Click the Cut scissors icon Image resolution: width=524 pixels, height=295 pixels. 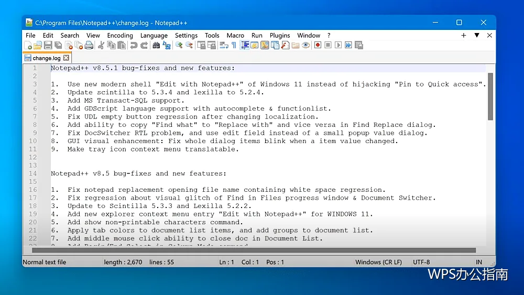(x=101, y=45)
